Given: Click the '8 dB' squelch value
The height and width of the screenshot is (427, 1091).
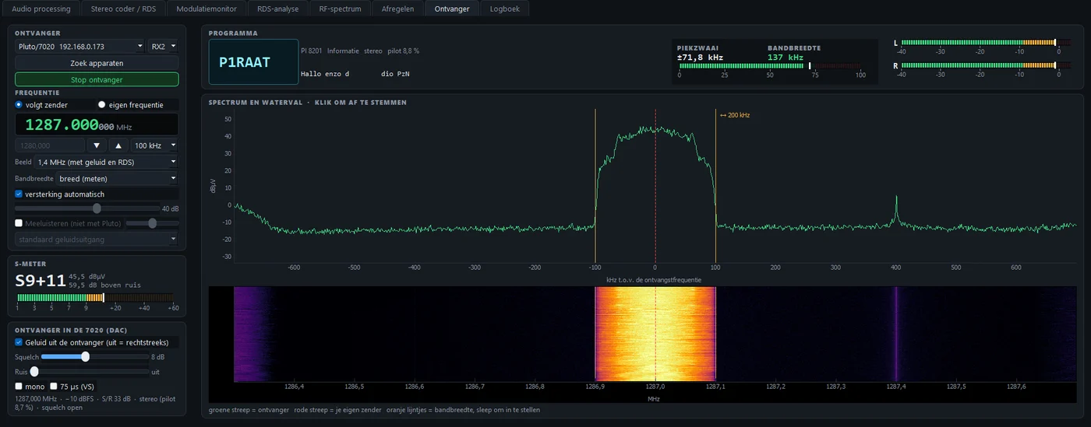Looking at the screenshot, I should [157, 357].
